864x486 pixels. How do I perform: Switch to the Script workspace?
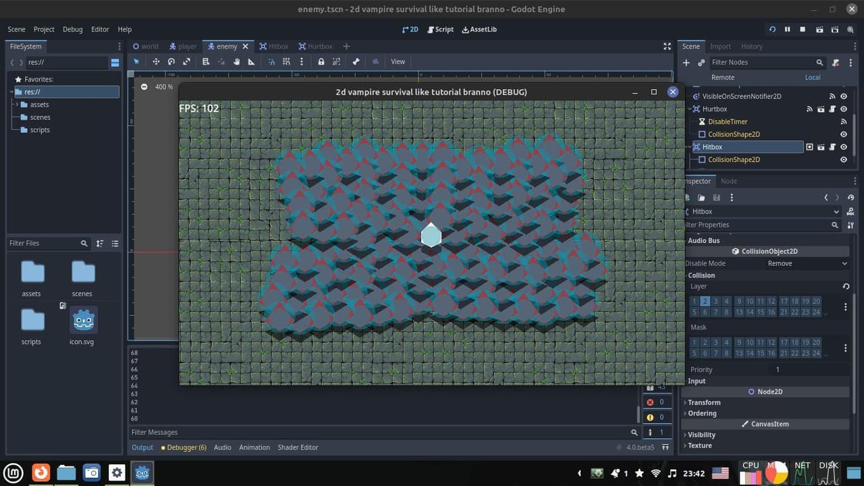[439, 29]
